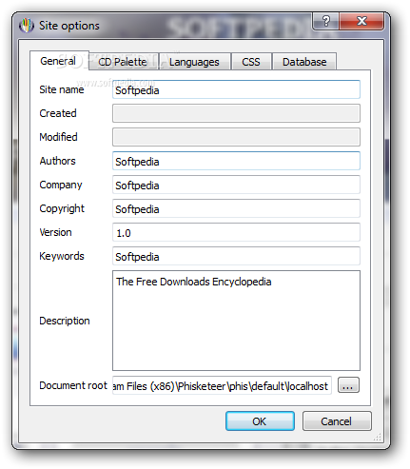The width and height of the screenshot is (410, 469).
Task: Click inside the Description text area
Action: tap(236, 321)
